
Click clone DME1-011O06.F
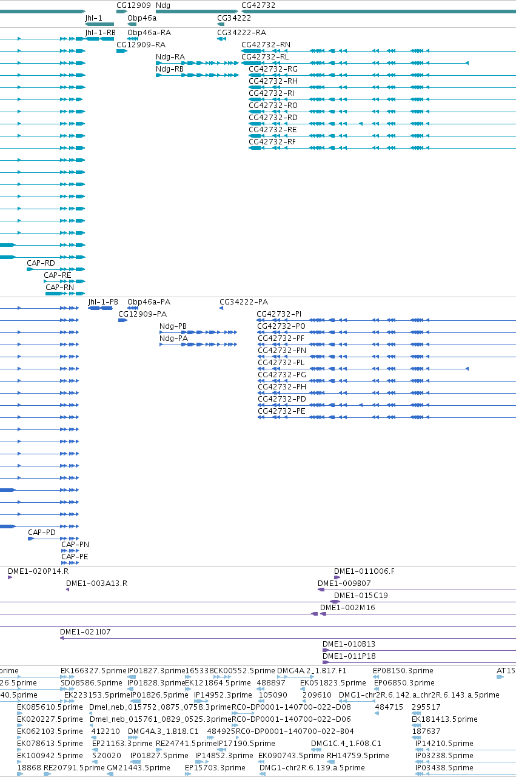[364, 571]
